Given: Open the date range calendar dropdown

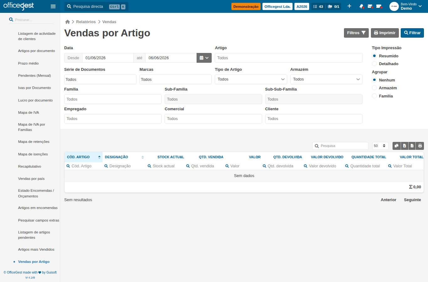Looking at the screenshot, I should (204, 58).
